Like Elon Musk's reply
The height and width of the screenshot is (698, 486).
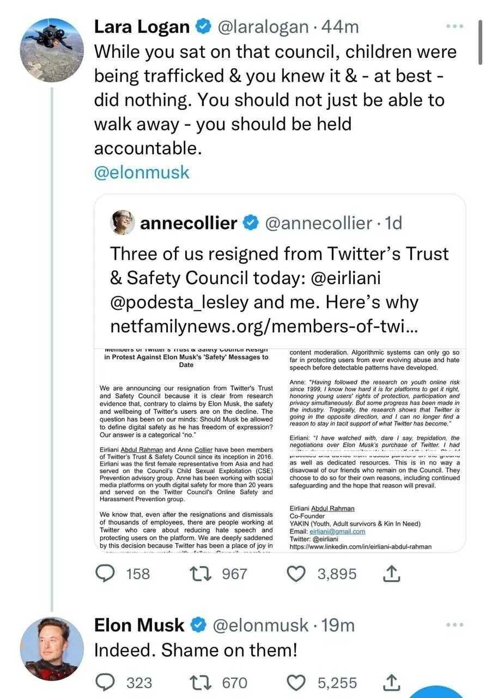tap(296, 682)
